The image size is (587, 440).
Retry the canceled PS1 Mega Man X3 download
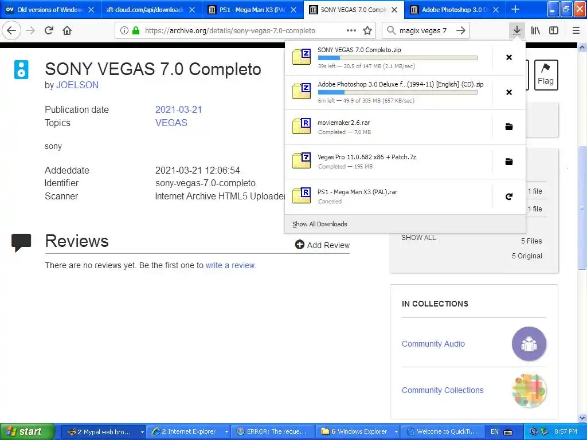tap(509, 197)
